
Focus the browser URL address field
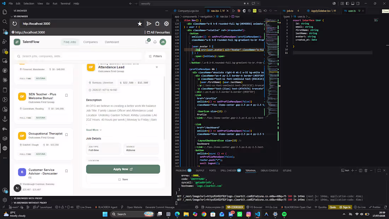pyautogui.click(x=78, y=24)
